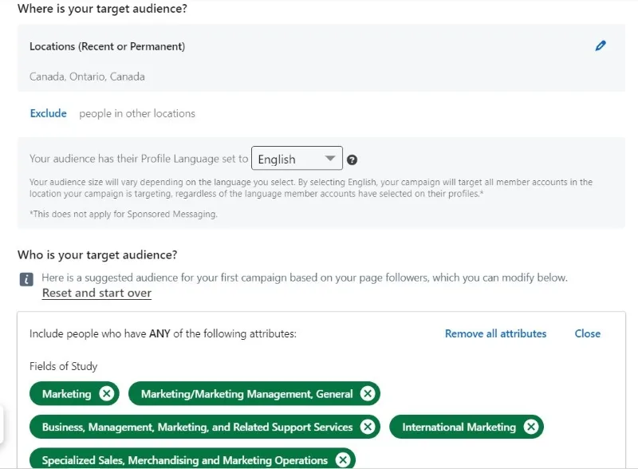Remove the Marketing field of study tag
638x469 pixels.
107,394
